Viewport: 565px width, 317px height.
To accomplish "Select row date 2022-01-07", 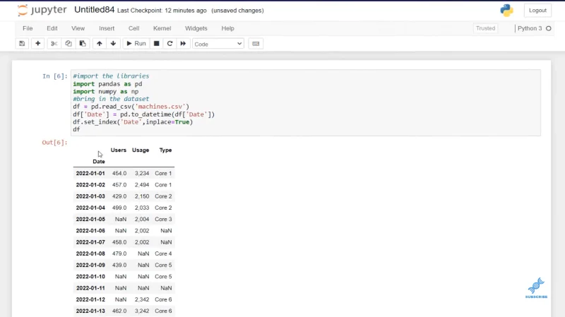I will pos(90,242).
